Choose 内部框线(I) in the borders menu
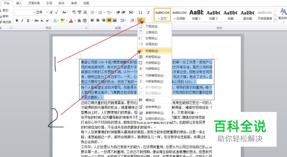This screenshot has width=287, height=157. (155, 69)
